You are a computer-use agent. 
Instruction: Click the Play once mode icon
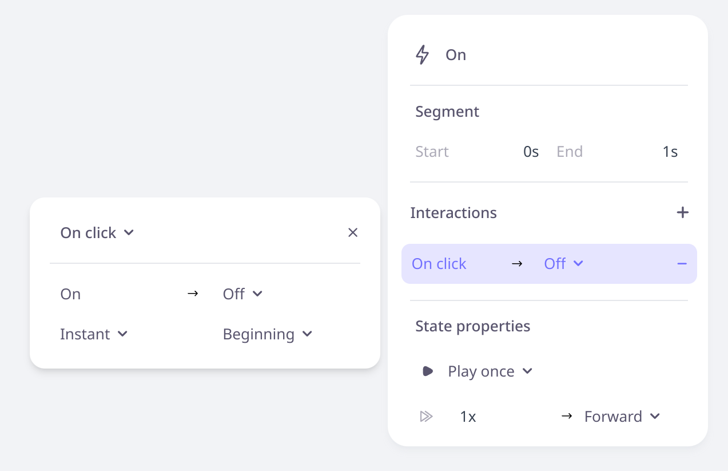click(427, 371)
